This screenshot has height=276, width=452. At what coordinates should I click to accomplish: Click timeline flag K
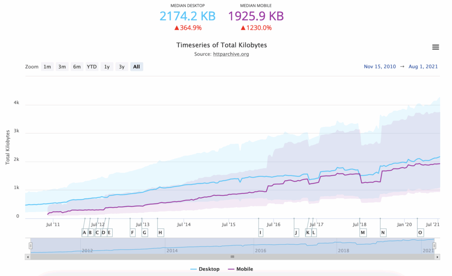(308, 232)
